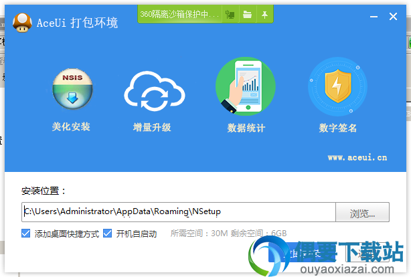The height and width of the screenshot is (277, 411).
Task: Minimize the AceUi installer window
Action: [x=374, y=17]
